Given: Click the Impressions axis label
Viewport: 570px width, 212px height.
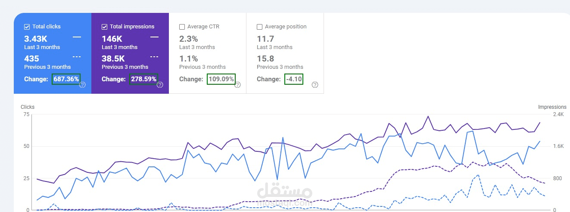Looking at the screenshot, I should pos(552,107).
